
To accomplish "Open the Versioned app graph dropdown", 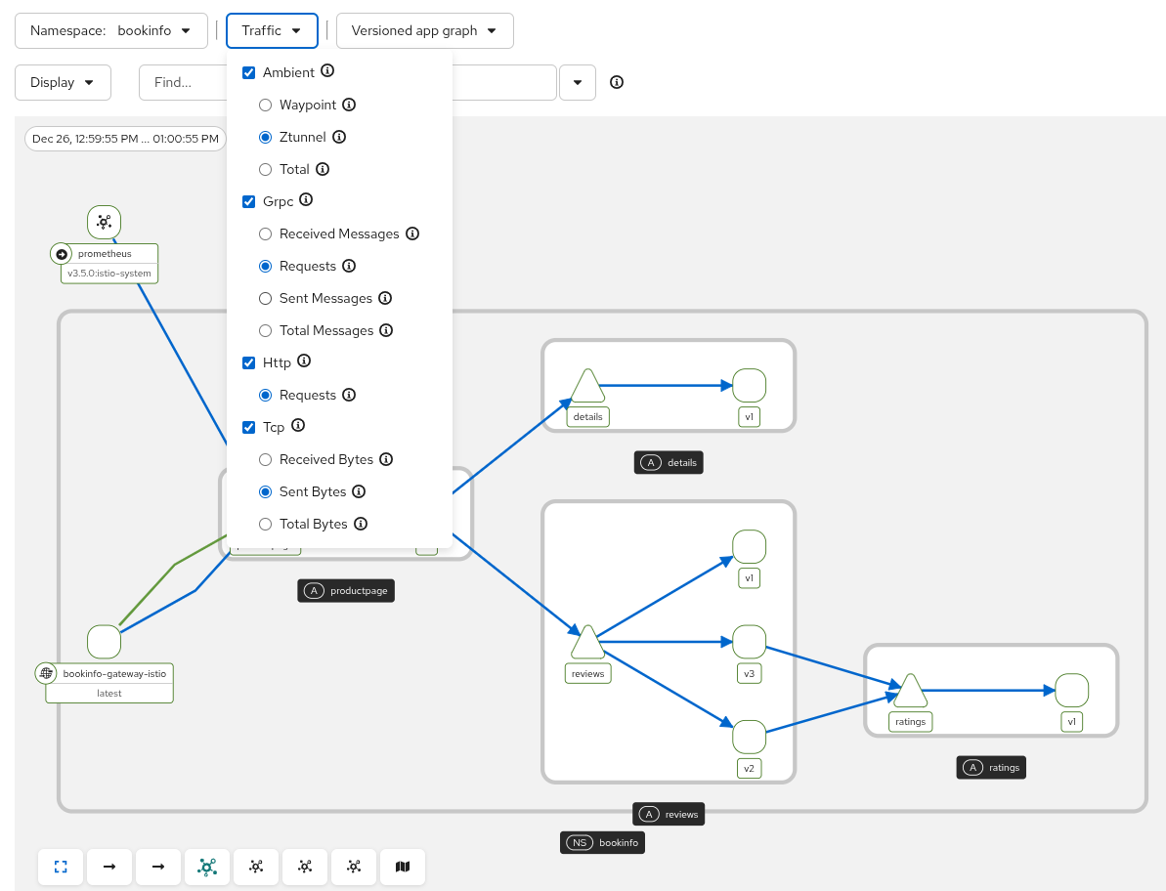I will point(424,30).
